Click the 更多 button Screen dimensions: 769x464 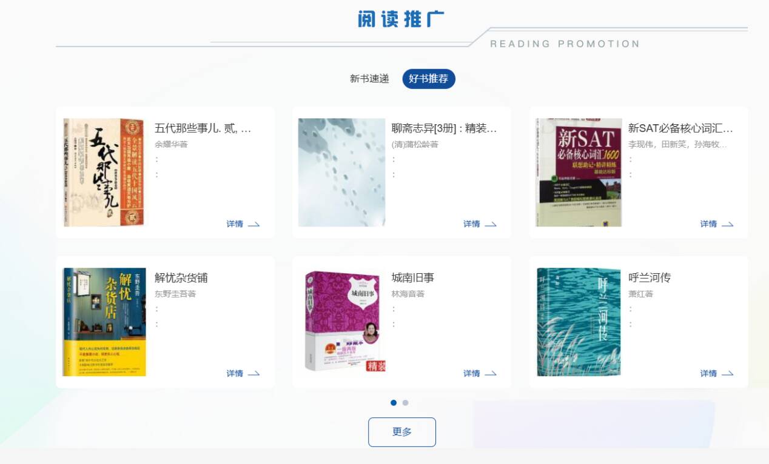coord(402,432)
